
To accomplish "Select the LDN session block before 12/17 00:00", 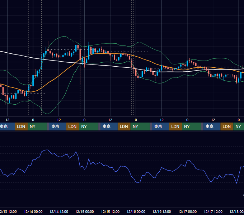I will pyautogui.click(x=175, y=126).
